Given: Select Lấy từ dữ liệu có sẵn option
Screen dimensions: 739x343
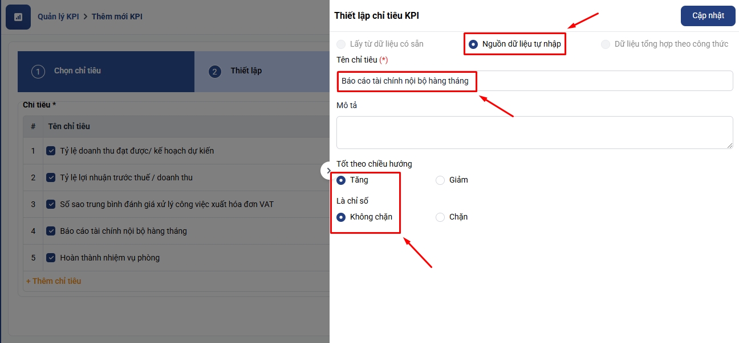Looking at the screenshot, I should coord(341,44).
